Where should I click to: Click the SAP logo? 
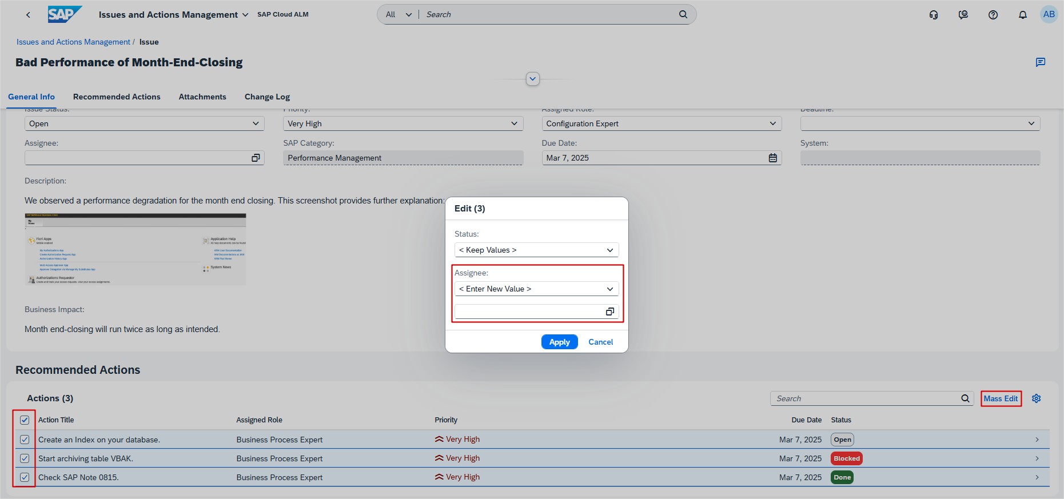65,14
